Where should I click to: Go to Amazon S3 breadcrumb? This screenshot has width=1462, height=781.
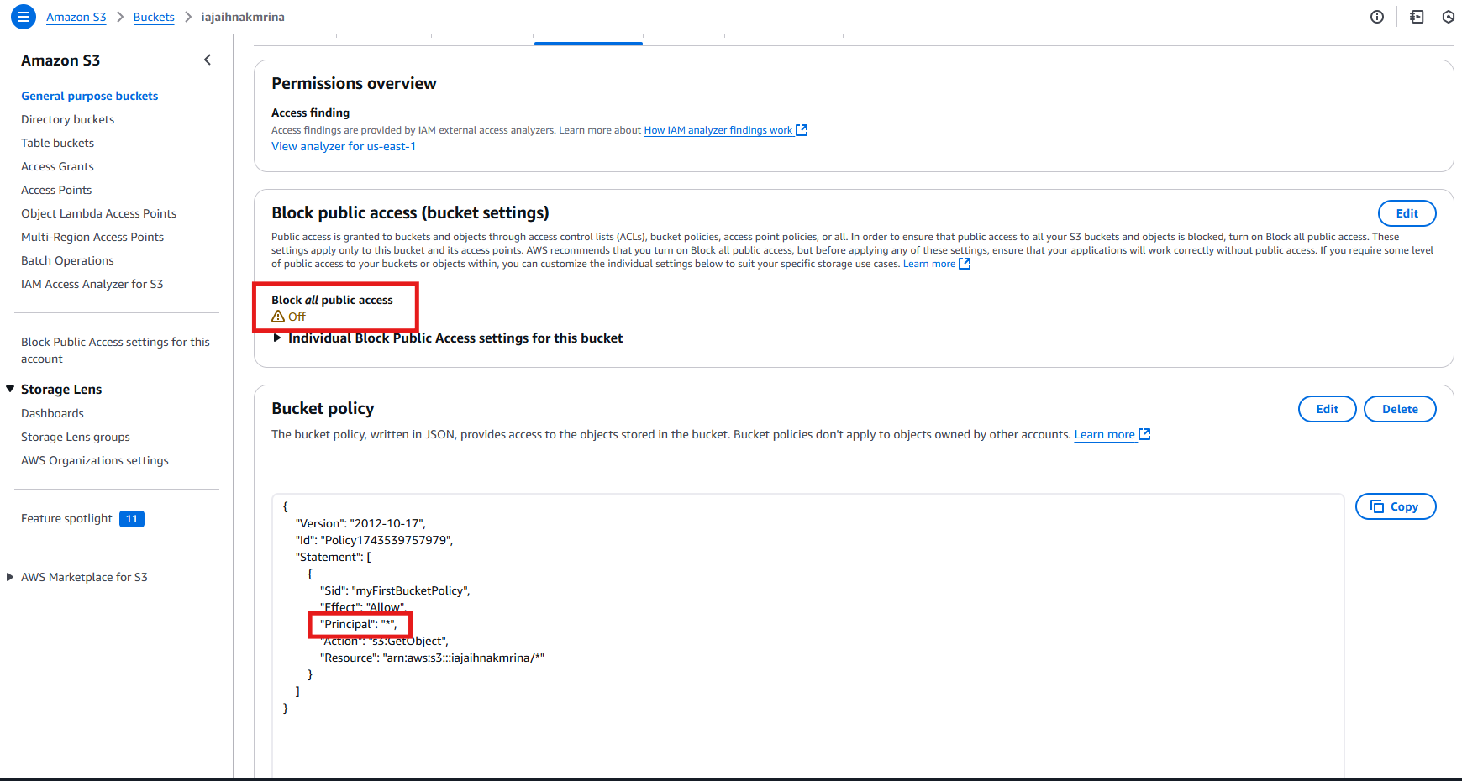coord(76,17)
